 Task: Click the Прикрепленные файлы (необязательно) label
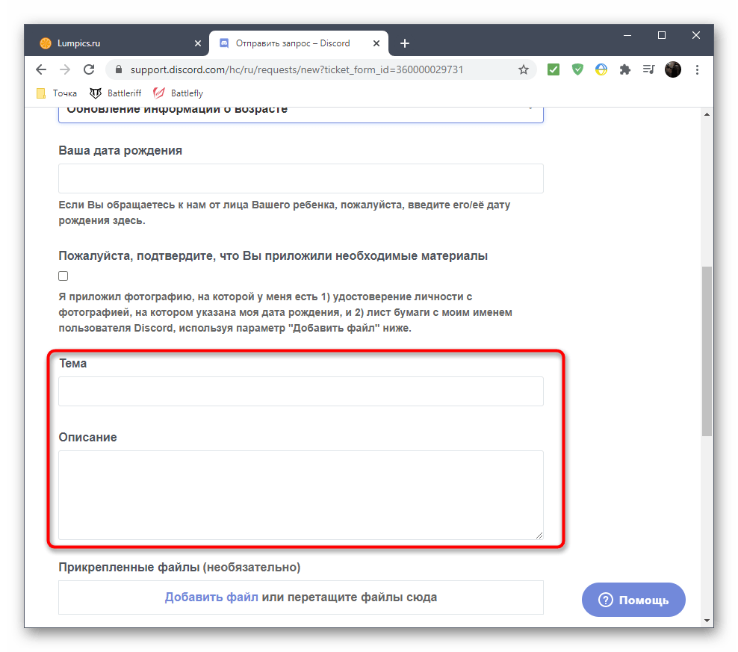coord(179,568)
